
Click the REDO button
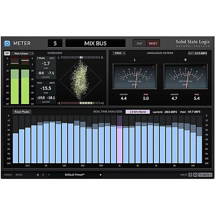(19, 175)
